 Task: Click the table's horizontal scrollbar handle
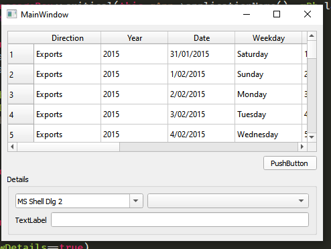[68, 147]
